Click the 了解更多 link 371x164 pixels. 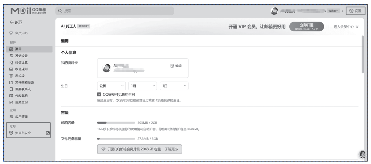tap(171, 149)
